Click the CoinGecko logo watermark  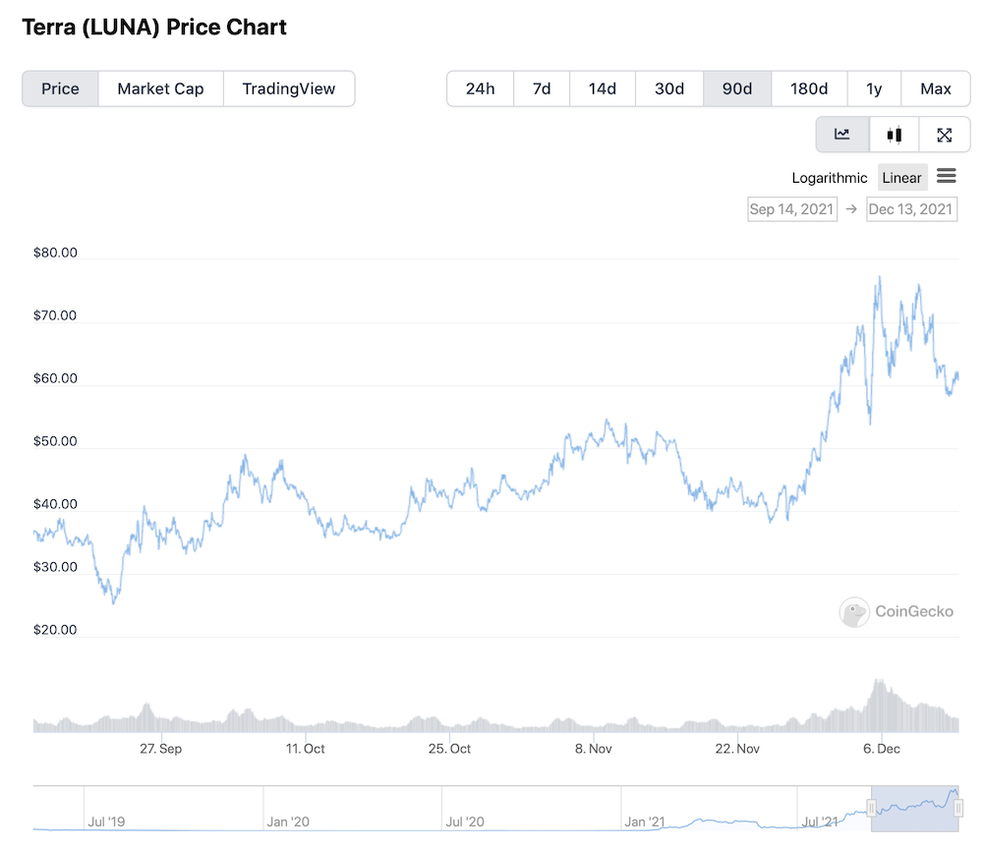896,611
